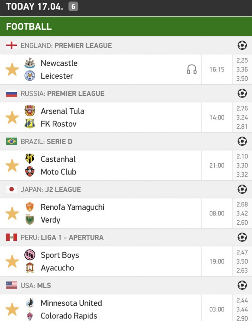Image resolution: width=252 pixels, height=321 pixels.
Task: Click the audio headphones icon for Newcastle match
Action: (x=192, y=69)
